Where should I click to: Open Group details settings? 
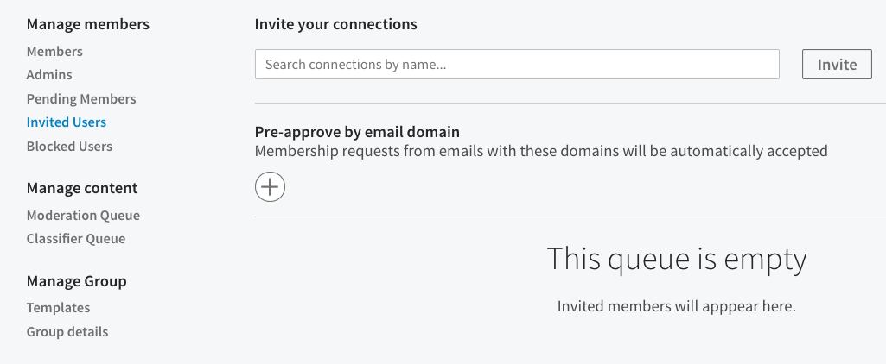click(x=67, y=332)
